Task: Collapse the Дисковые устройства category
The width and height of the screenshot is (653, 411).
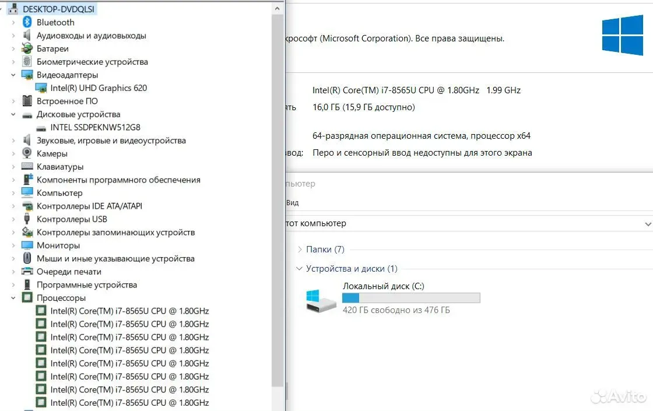Action: (13, 114)
